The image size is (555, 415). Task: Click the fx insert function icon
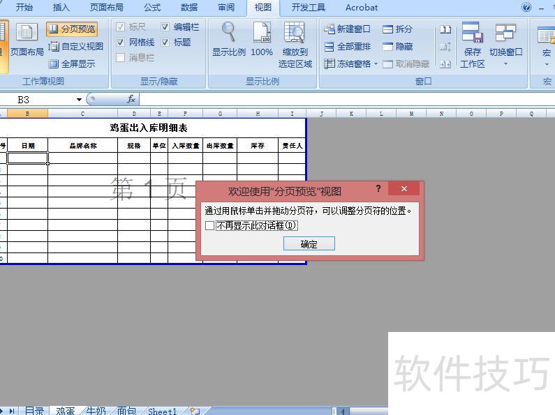(x=131, y=99)
